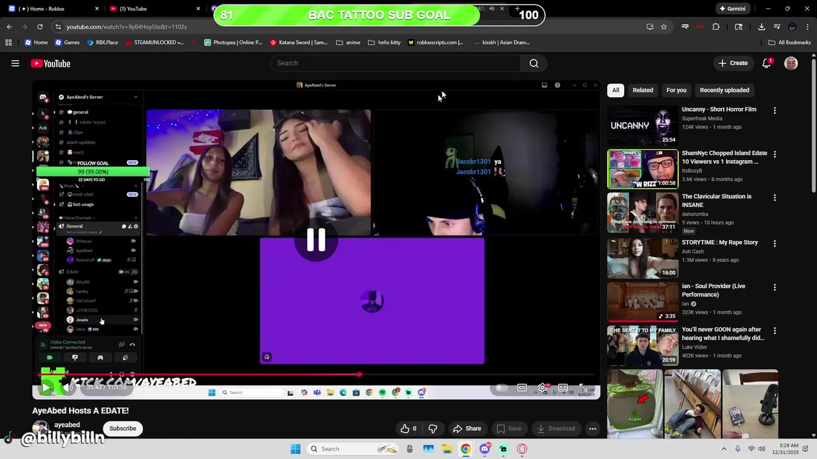Expand the All Bookmarks folder
Screen dimensions: 817x459
790,43
